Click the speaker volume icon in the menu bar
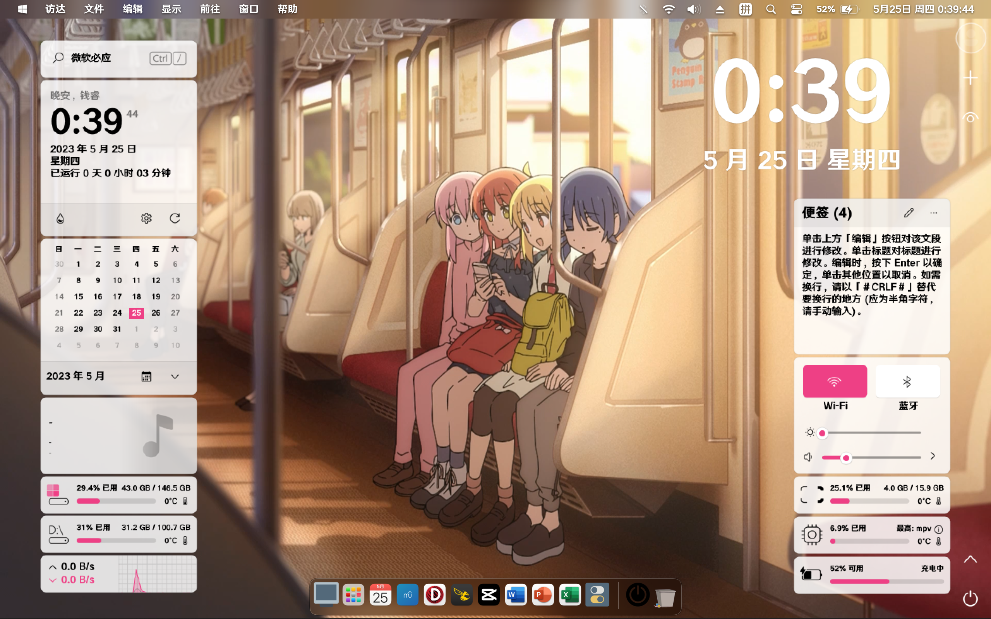Image resolution: width=991 pixels, height=619 pixels. pos(694,9)
